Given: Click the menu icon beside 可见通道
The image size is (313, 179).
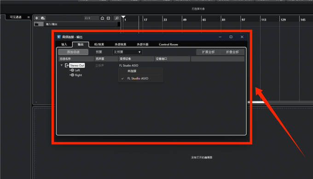Looking at the screenshot, I should [29, 17].
